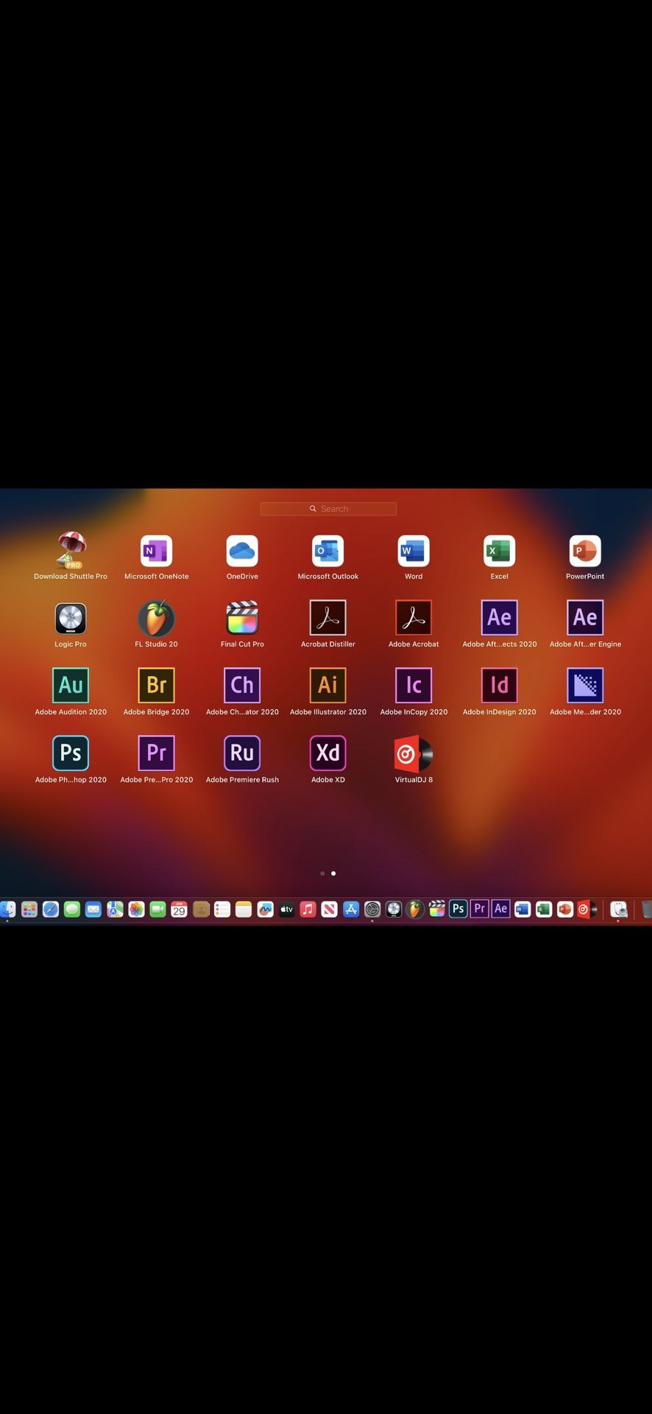Open Notes from the Dock

coord(244,910)
